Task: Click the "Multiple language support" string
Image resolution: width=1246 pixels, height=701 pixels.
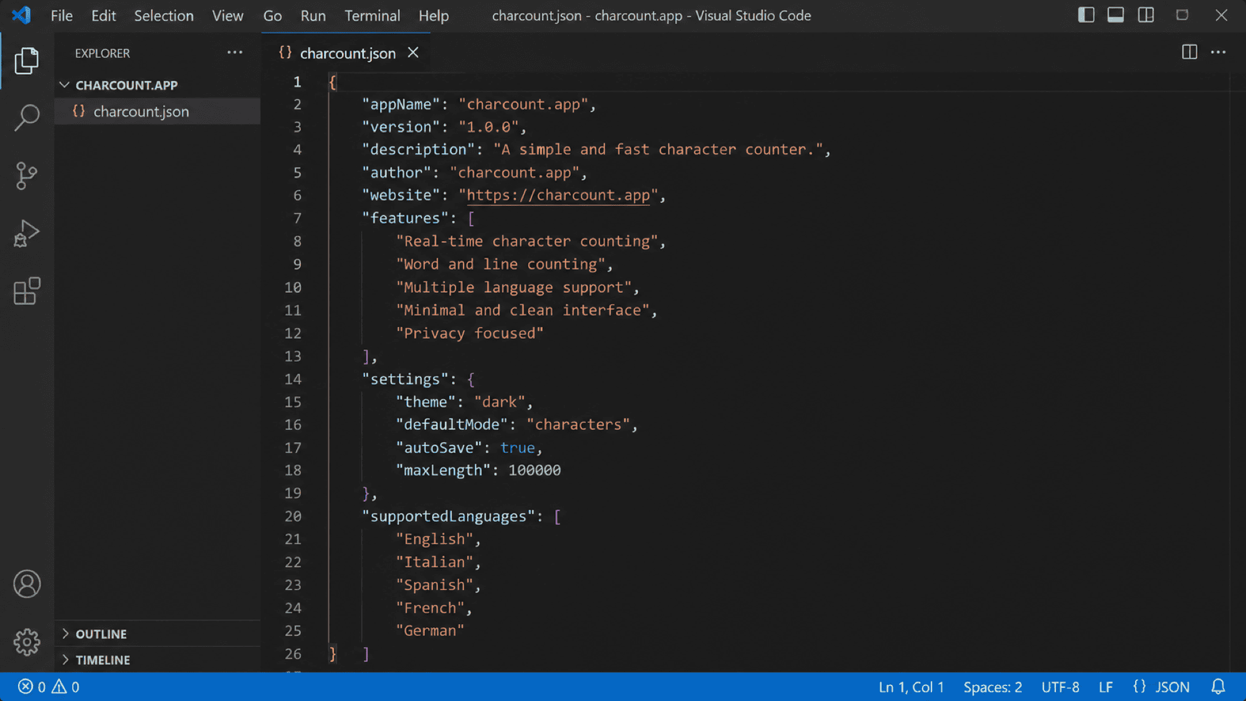Action: click(514, 287)
